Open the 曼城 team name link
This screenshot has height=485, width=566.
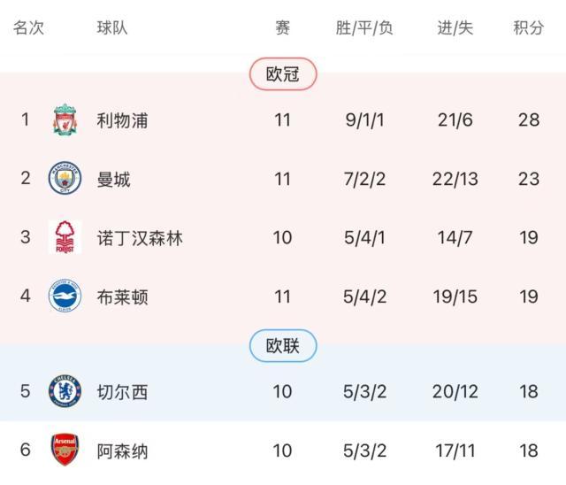(113, 179)
